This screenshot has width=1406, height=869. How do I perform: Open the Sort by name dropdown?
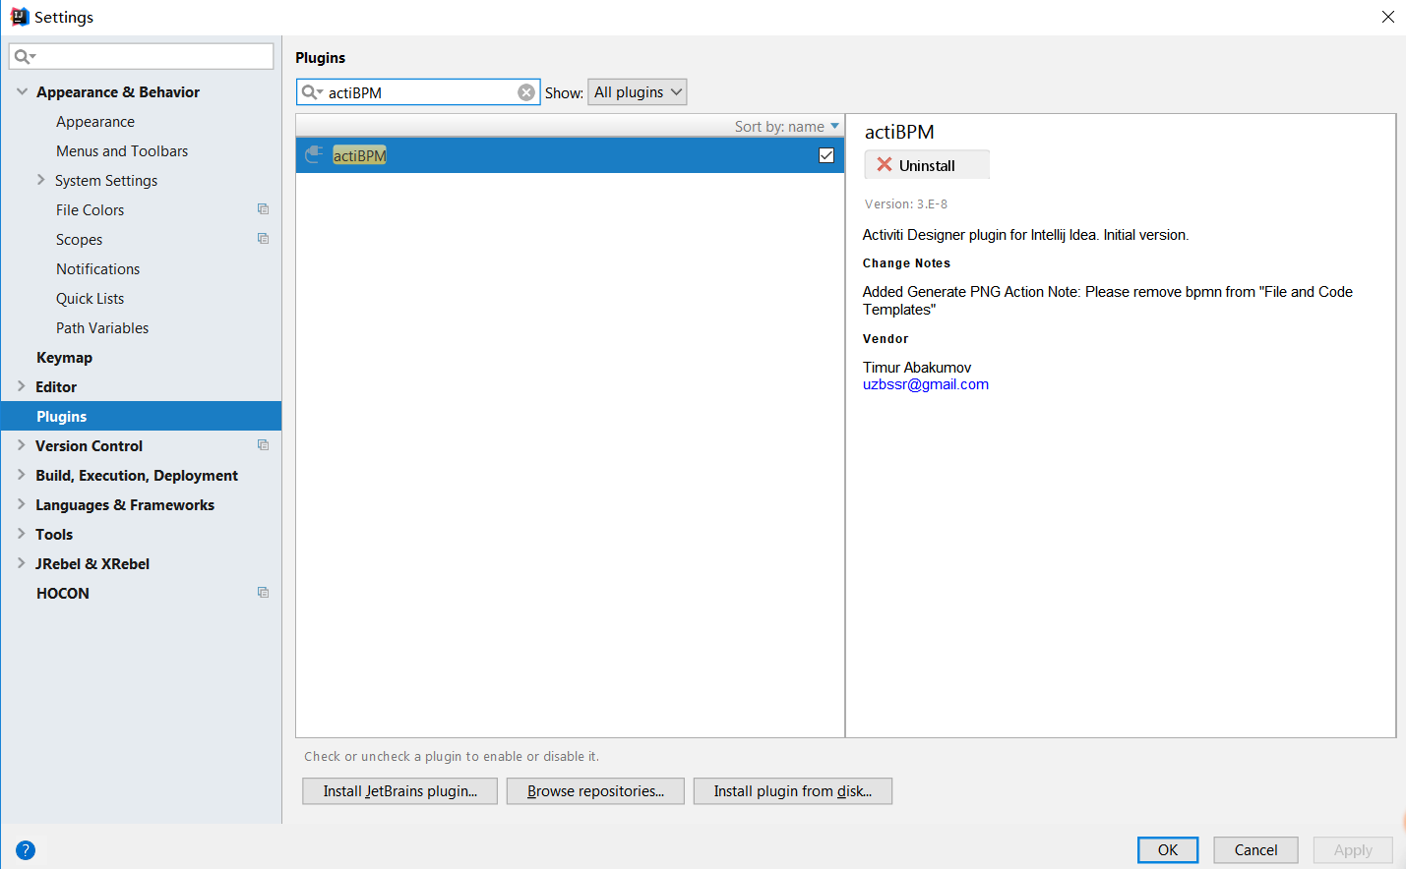tap(786, 127)
